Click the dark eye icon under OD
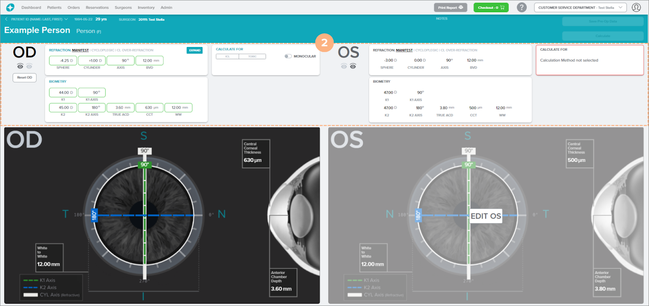649x306 pixels. click(x=20, y=66)
